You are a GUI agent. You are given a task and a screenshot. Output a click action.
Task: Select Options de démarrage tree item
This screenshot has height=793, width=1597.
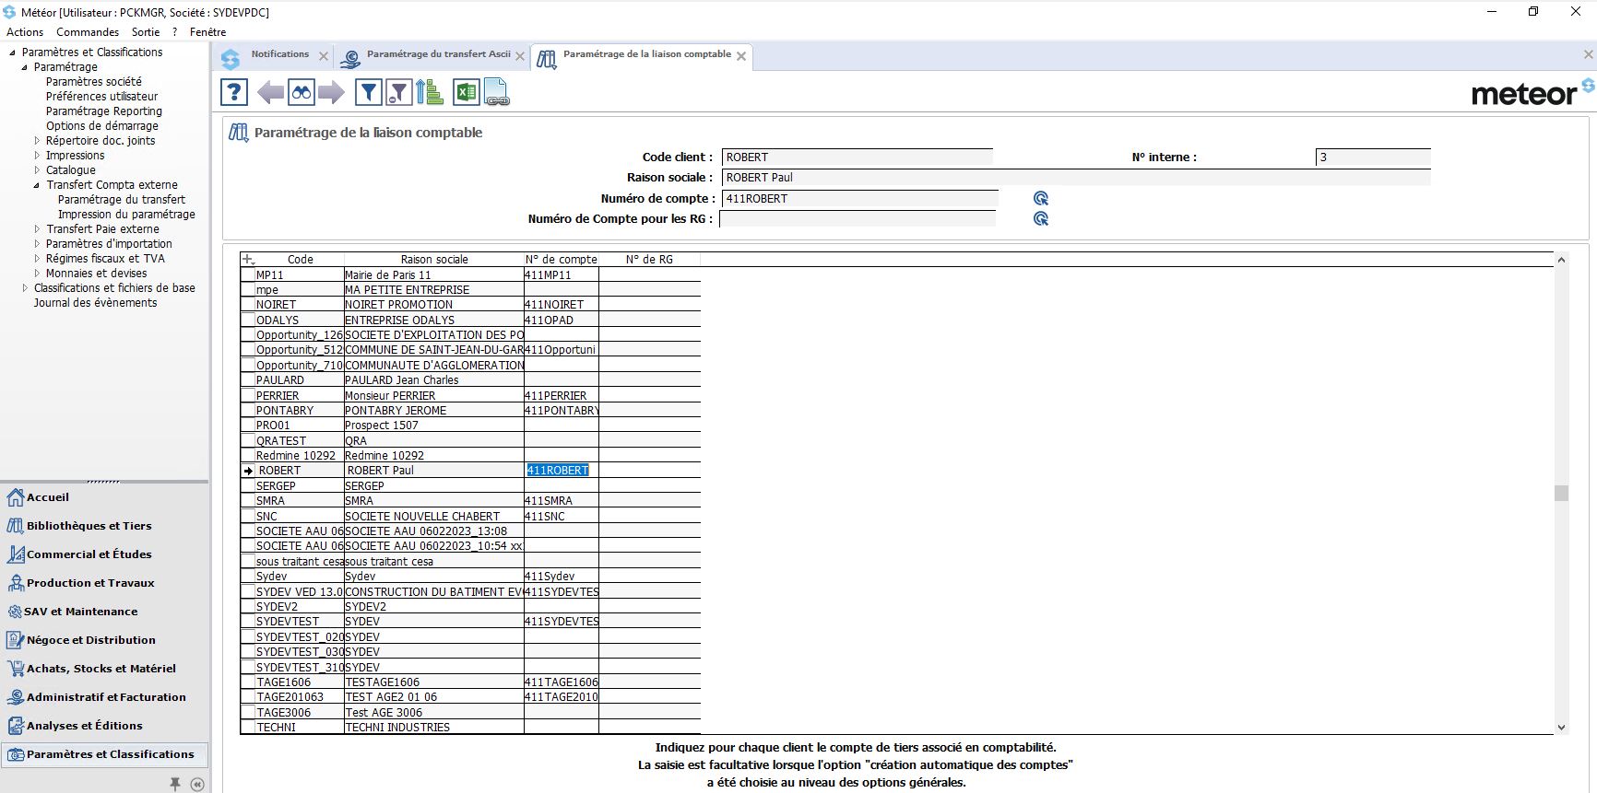click(102, 126)
